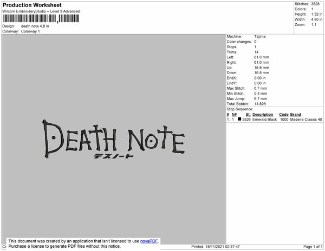325x251 pixels.
Task: Select the Emerald Black description cell
Action: pos(264,120)
